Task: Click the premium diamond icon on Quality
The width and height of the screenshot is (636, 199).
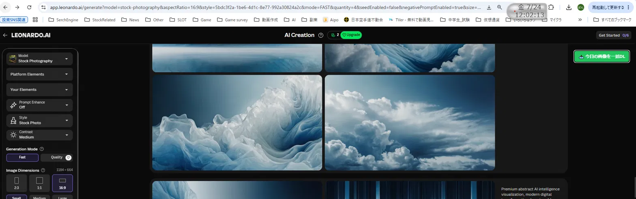Action: point(68,158)
